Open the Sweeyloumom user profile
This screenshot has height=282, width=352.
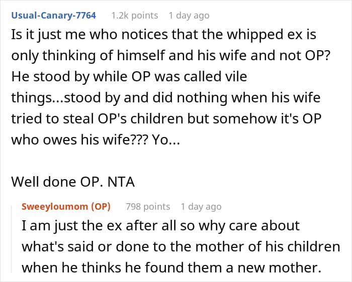54,207
